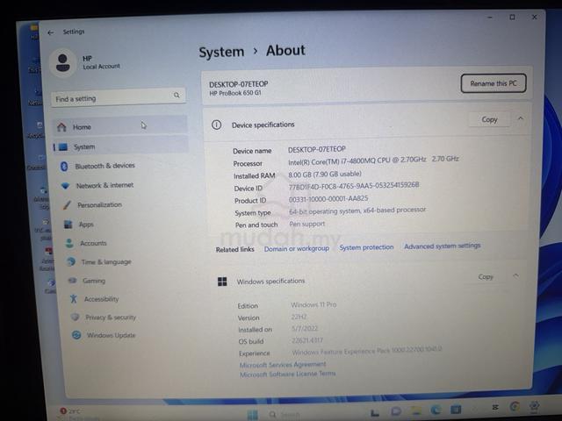This screenshot has height=421, width=562.
Task: Open Personalization settings
Action: click(99, 204)
